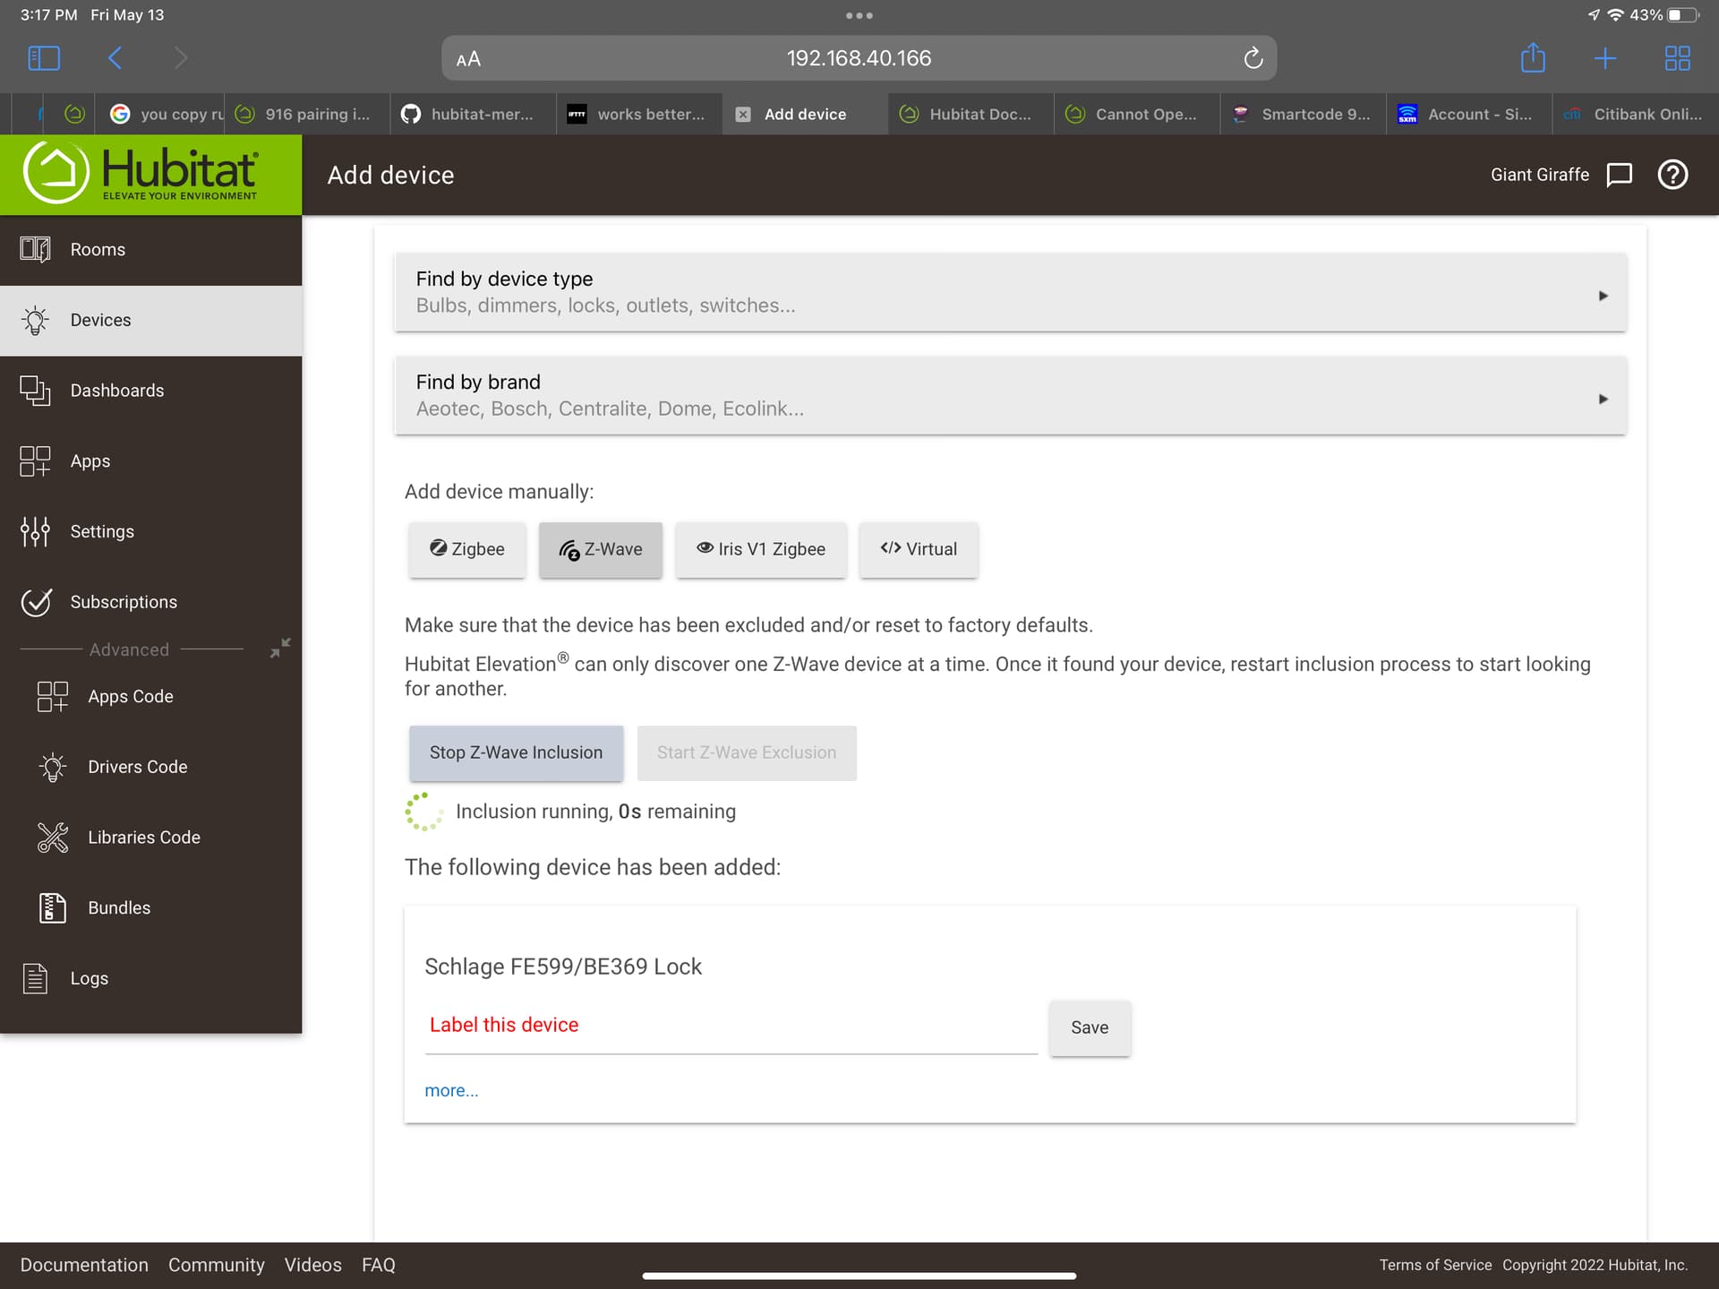Open the Documentation footer link
The width and height of the screenshot is (1719, 1289).
84,1265
